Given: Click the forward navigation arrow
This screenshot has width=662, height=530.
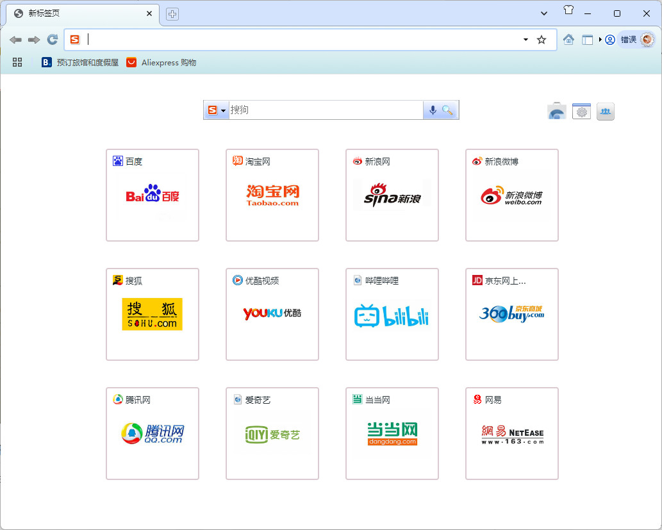Looking at the screenshot, I should pos(34,40).
